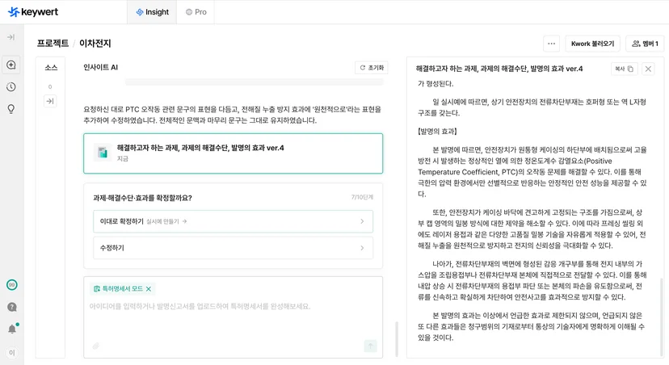Image resolution: width=669 pixels, height=365 pixels.
Task: Click the chat area scrollbar
Action: 397,339
